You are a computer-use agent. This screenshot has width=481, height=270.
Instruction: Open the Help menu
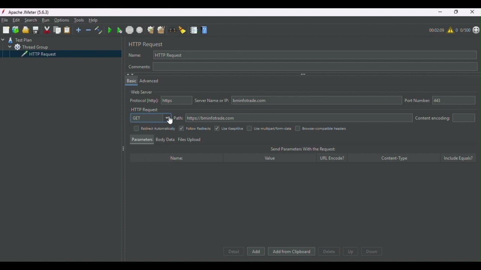click(93, 20)
